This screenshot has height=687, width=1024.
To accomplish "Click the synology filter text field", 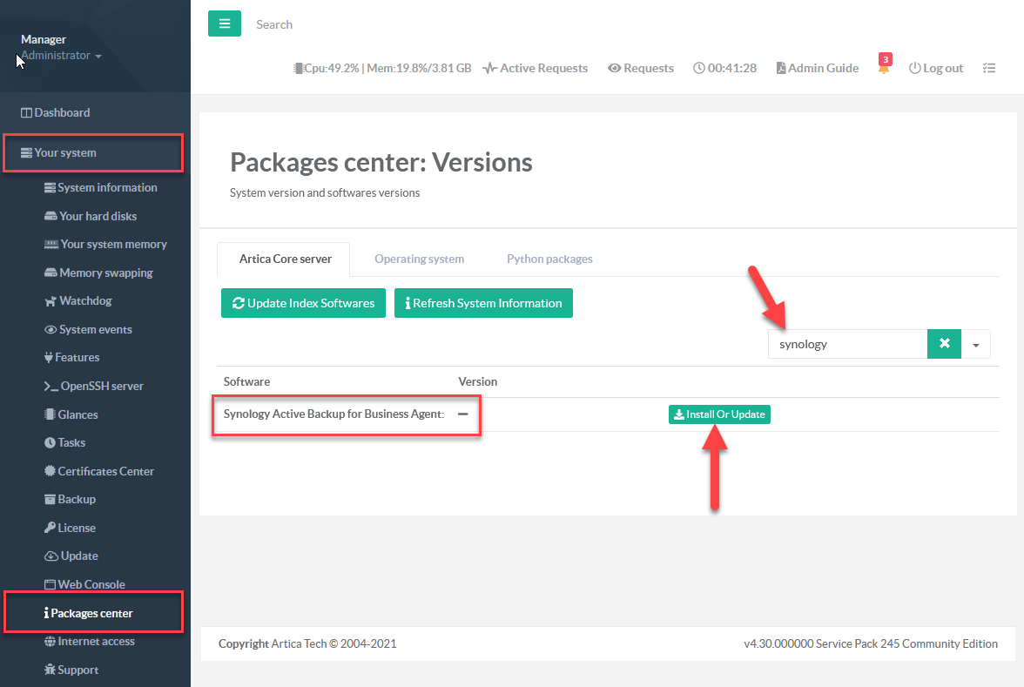I will tap(847, 344).
